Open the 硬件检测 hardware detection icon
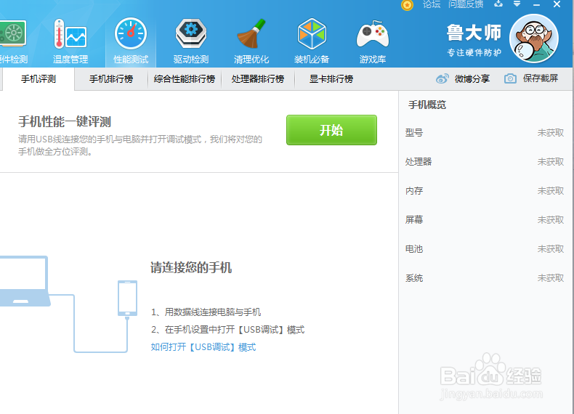This screenshot has height=414, width=574. (12, 33)
